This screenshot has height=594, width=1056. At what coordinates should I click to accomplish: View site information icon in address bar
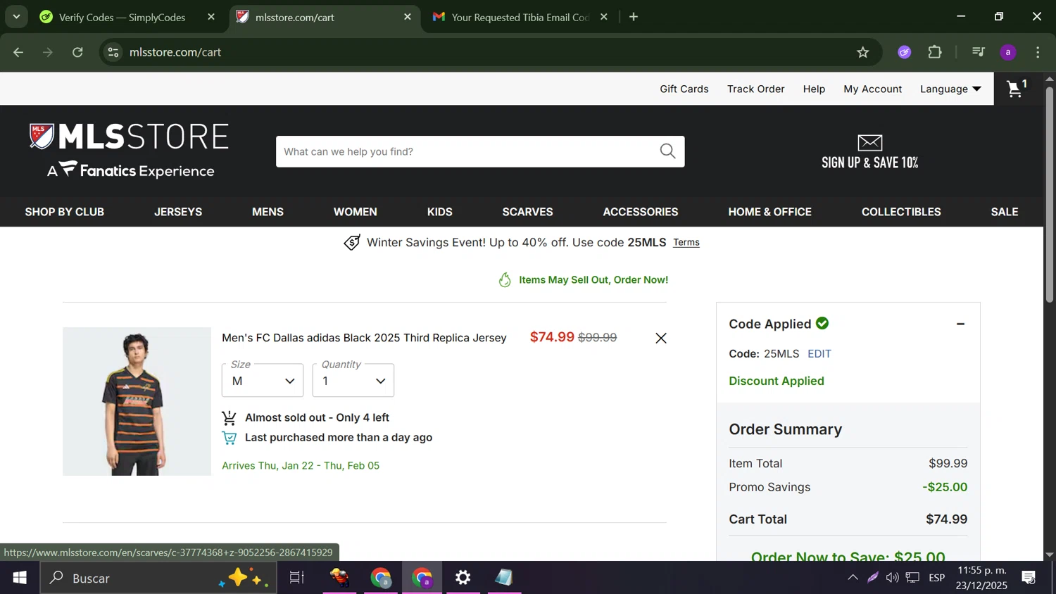click(113, 52)
